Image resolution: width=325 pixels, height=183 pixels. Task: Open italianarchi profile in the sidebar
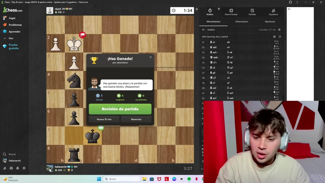coord(12,161)
